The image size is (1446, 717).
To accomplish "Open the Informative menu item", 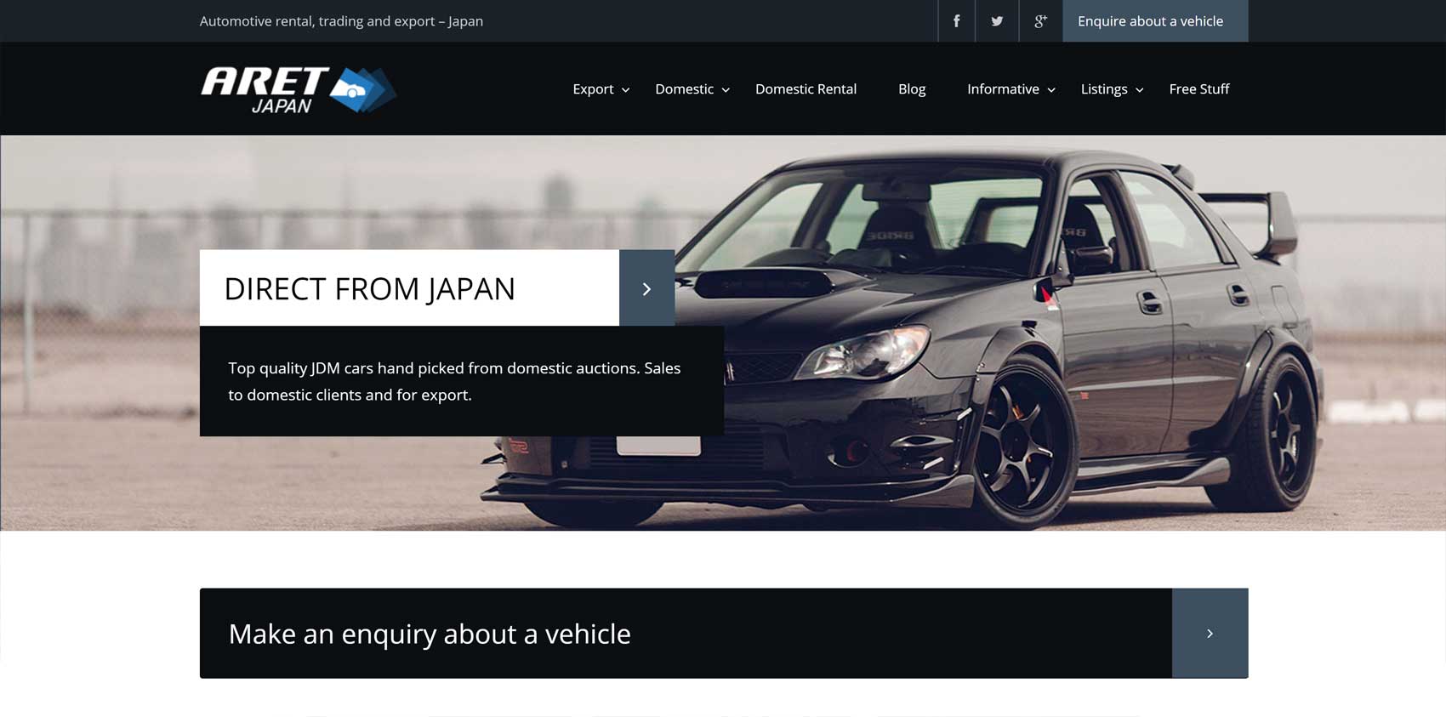I will 1003,89.
